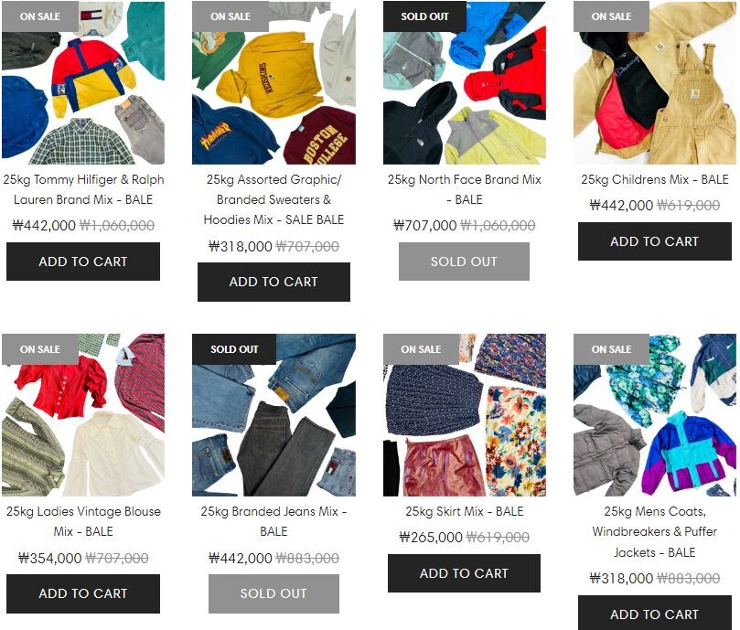Open the Graphic Sweaters and Hoodies product image
This screenshot has height=630, width=740.
(x=273, y=82)
